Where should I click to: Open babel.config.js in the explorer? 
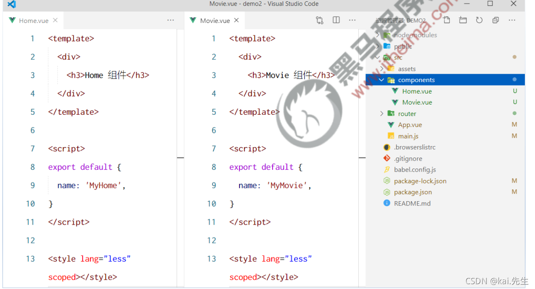pyautogui.click(x=415, y=169)
